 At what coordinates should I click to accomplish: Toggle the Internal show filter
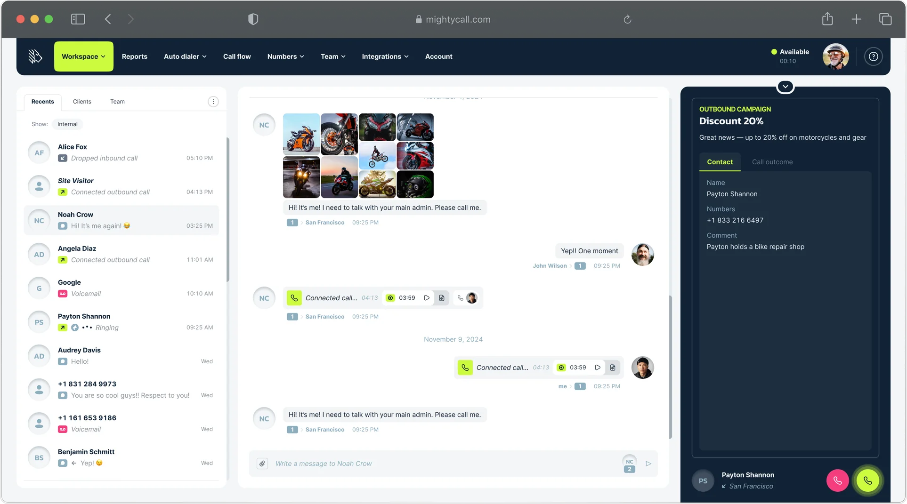pyautogui.click(x=67, y=124)
